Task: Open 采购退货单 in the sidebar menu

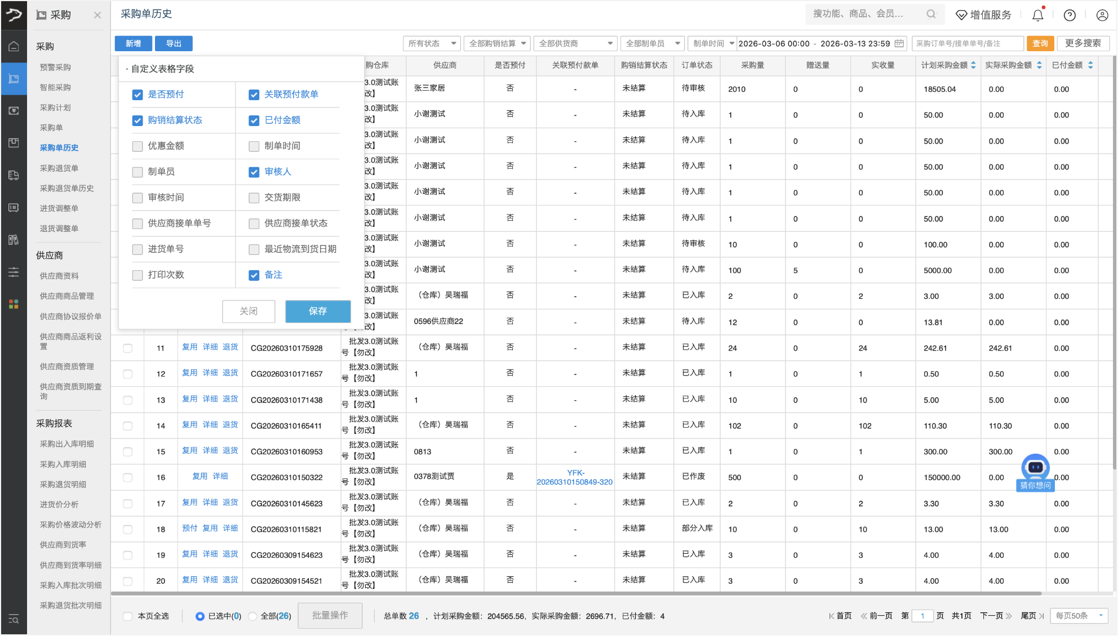Action: (59, 168)
